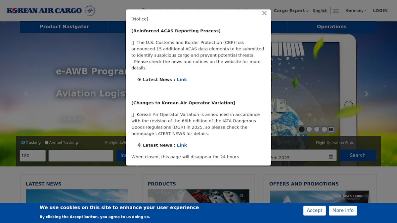The width and height of the screenshot is (397, 223).
Task: Click the LOGIN button
Action: pyautogui.click(x=380, y=11)
